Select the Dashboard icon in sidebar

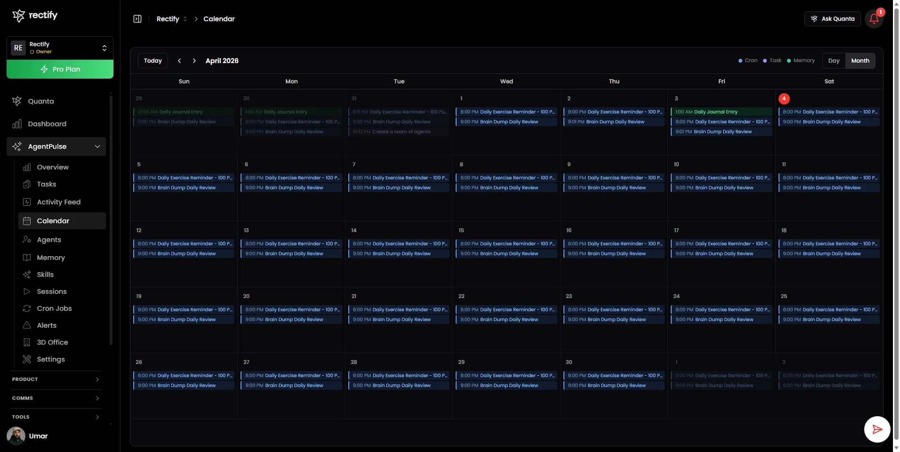(17, 124)
